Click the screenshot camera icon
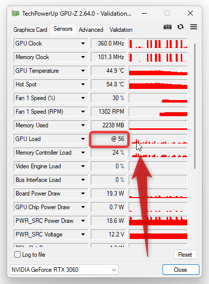 point(168,27)
